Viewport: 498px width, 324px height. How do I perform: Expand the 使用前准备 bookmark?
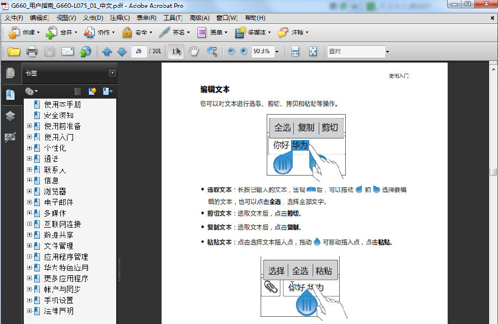pos(29,126)
